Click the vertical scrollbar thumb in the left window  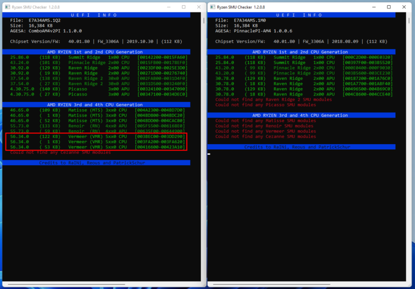tap(203, 20)
